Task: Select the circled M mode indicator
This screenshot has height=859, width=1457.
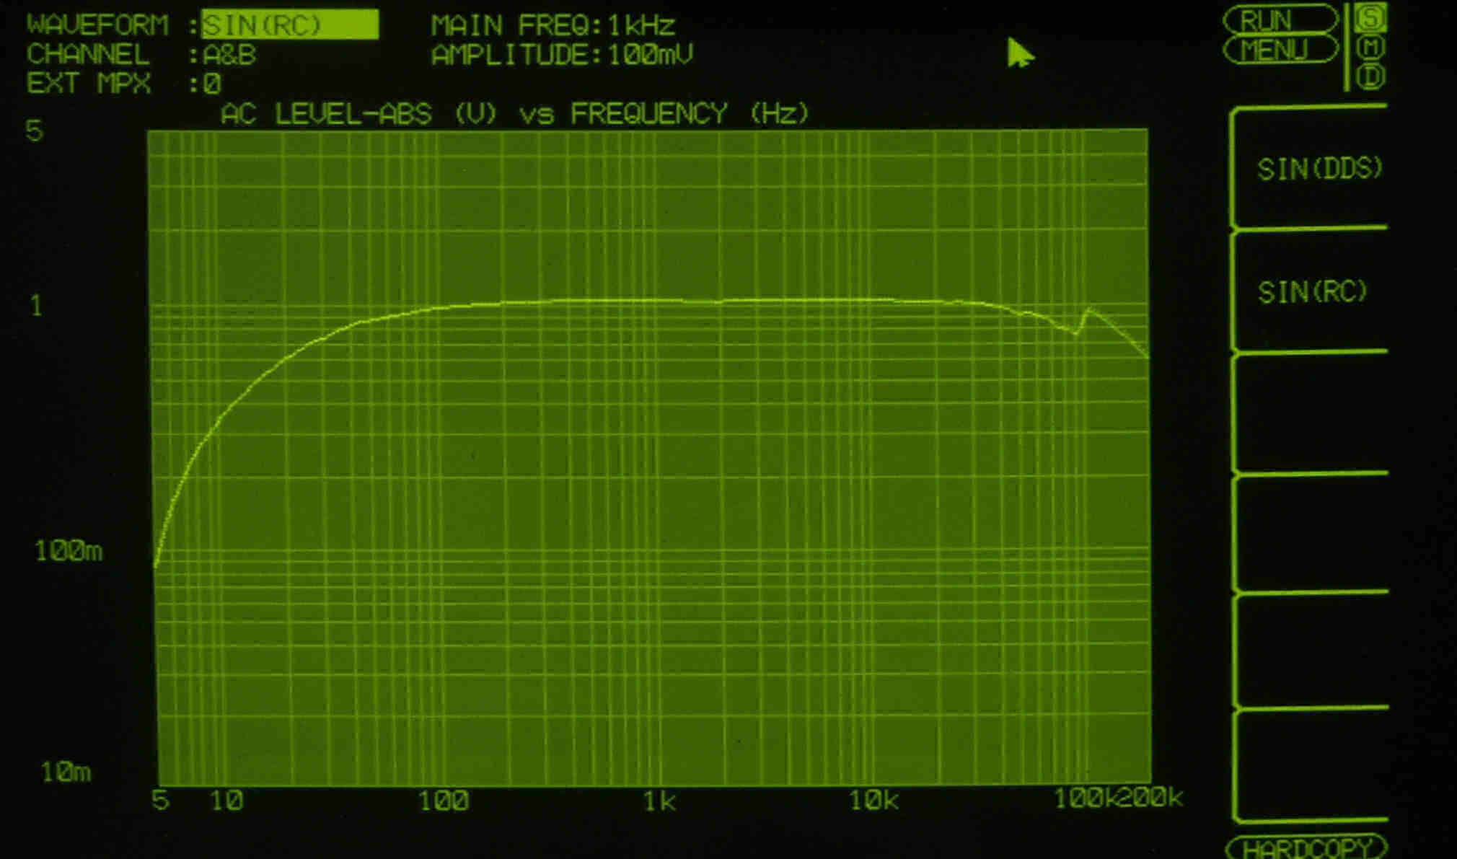Action: click(1370, 48)
